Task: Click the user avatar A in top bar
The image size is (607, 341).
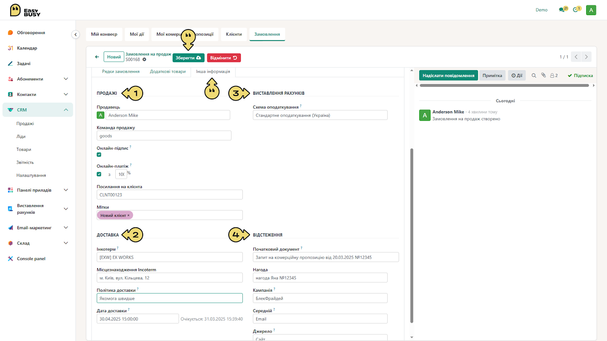Action: 591,10
